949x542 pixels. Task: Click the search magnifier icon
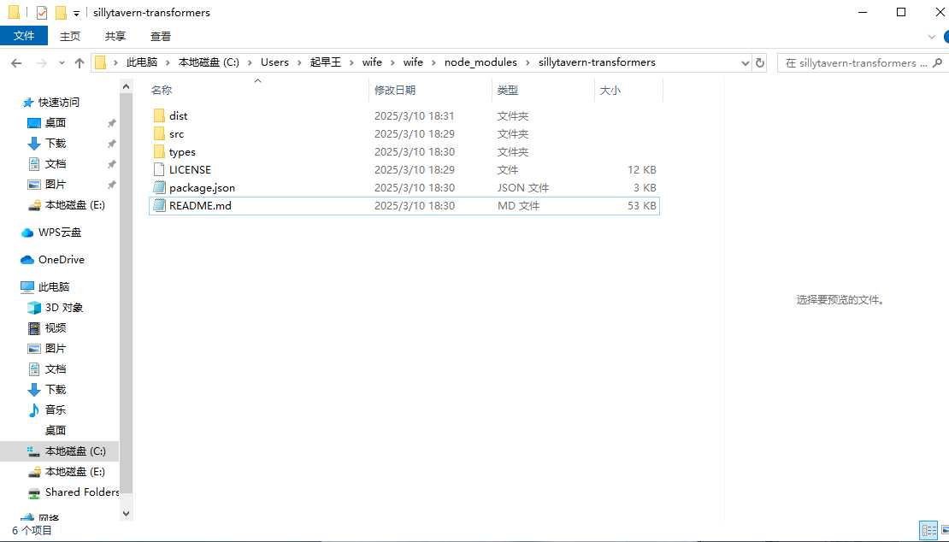coord(938,62)
